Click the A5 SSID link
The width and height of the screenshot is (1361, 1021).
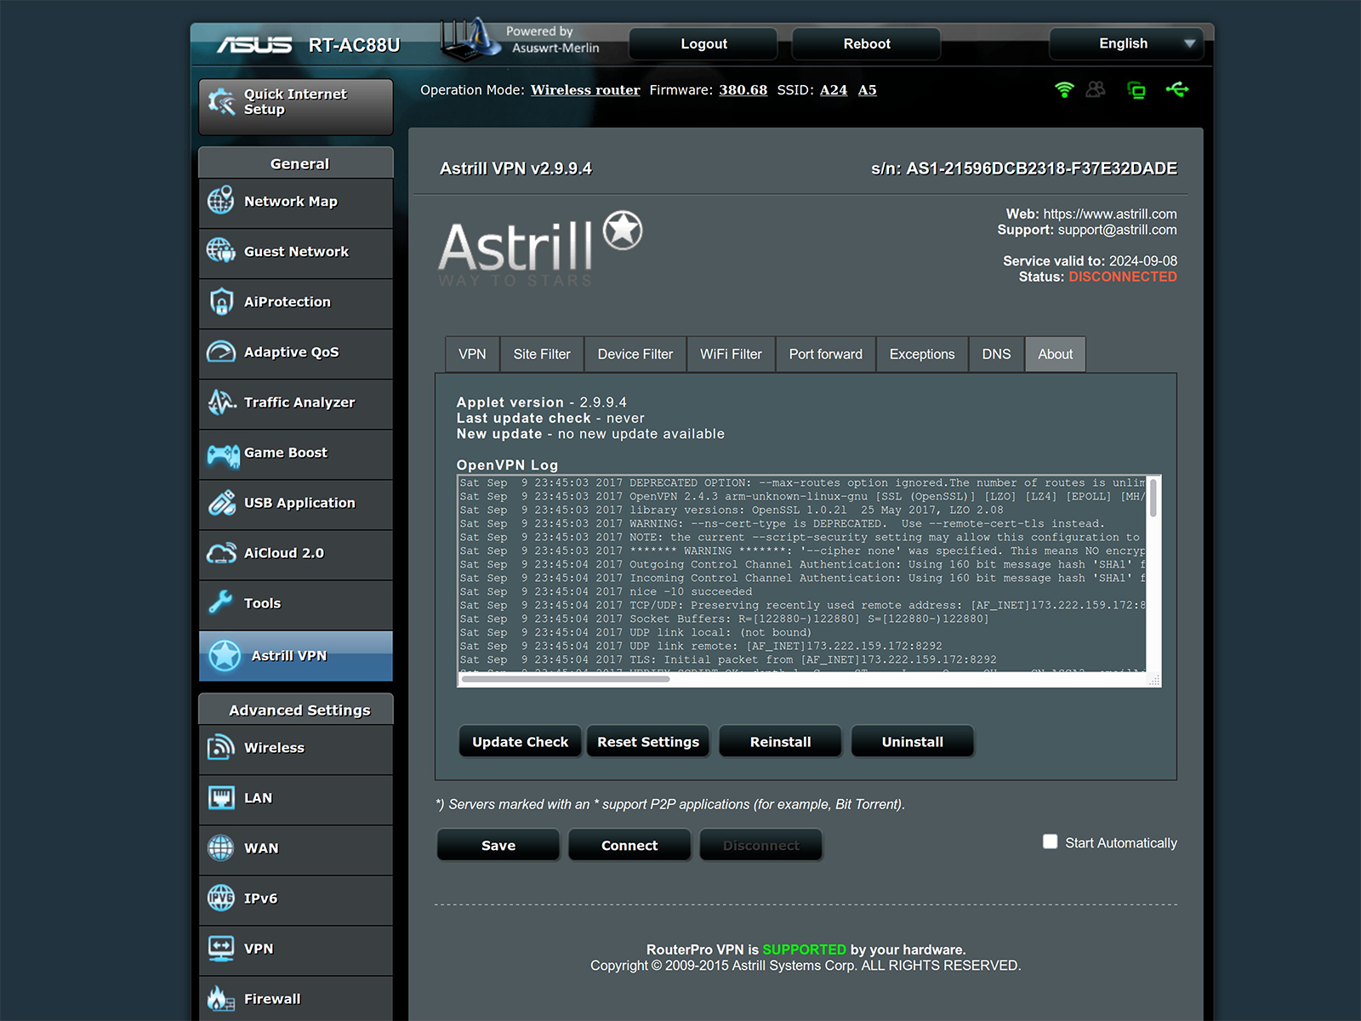pyautogui.click(x=867, y=90)
